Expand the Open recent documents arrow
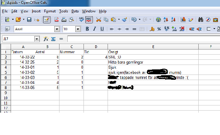This screenshot has width=220, height=135. (x=24, y=20)
